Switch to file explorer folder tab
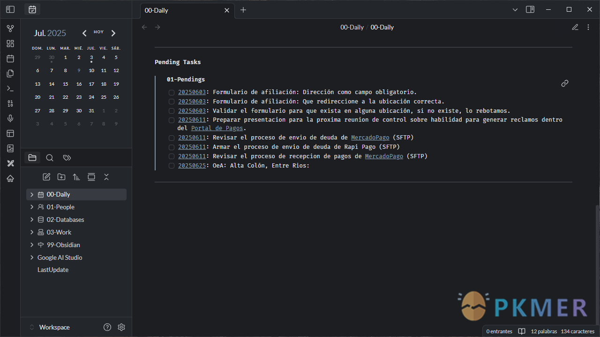 click(32, 158)
